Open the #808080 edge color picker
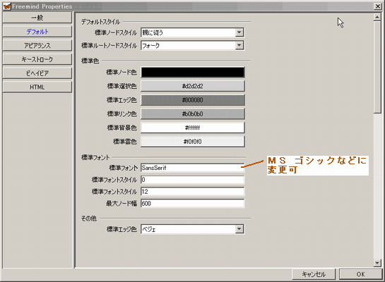 click(193, 100)
